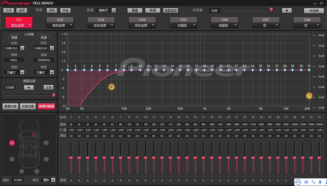The image size is (327, 186).
Task: Toggle the 直通 bypass dot for band 1
Action: pyautogui.click(x=71, y=180)
